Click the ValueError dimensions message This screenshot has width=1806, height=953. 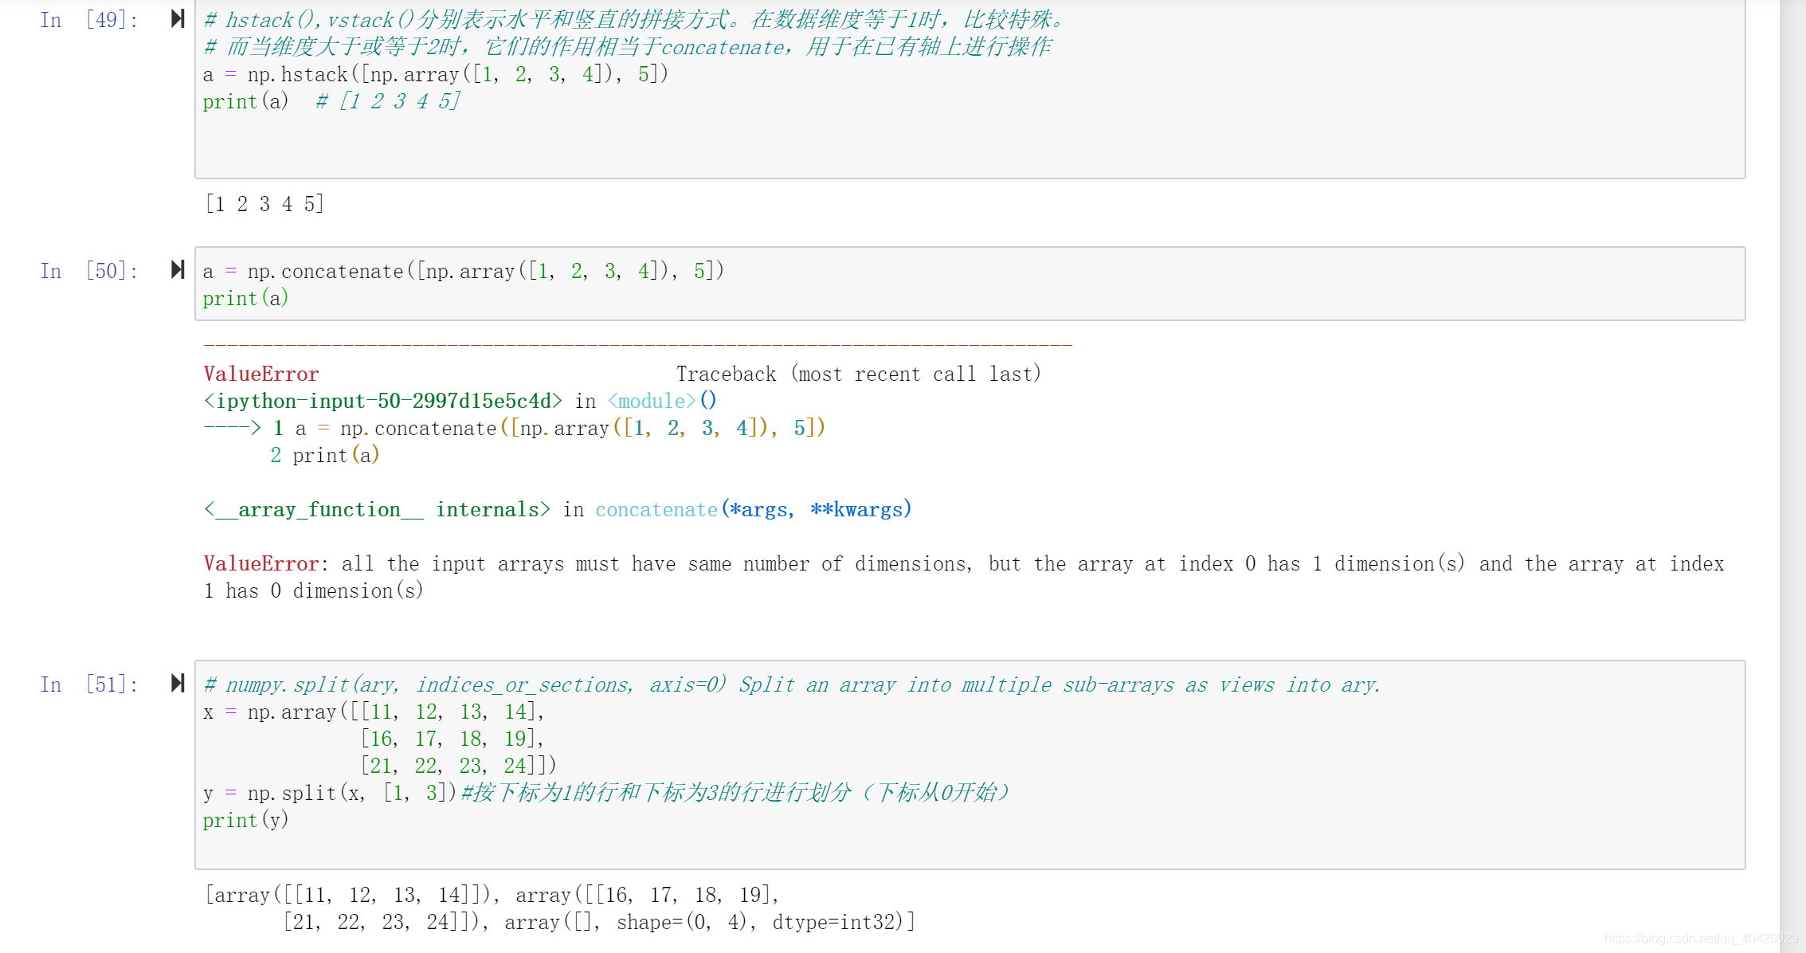[963, 577]
